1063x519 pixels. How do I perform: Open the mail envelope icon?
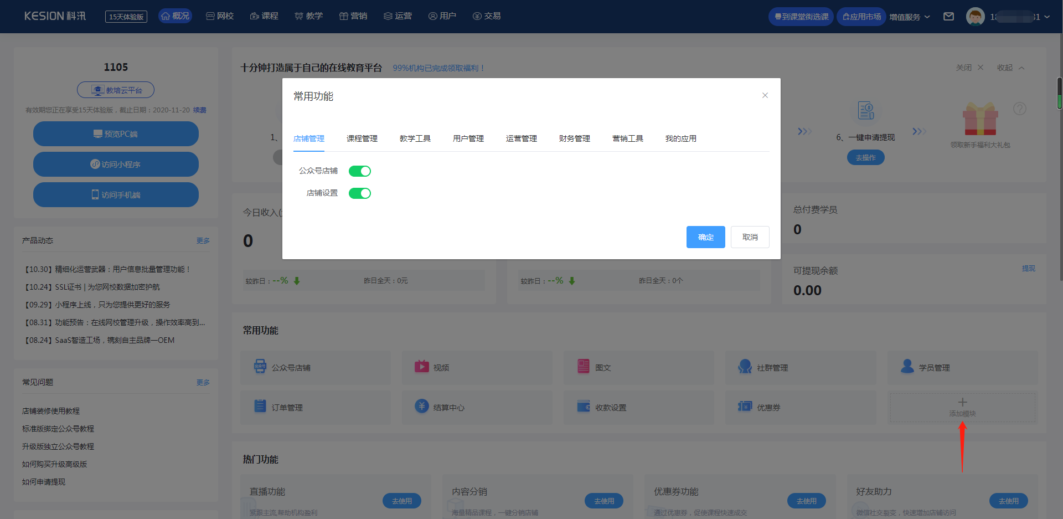pyautogui.click(x=948, y=17)
